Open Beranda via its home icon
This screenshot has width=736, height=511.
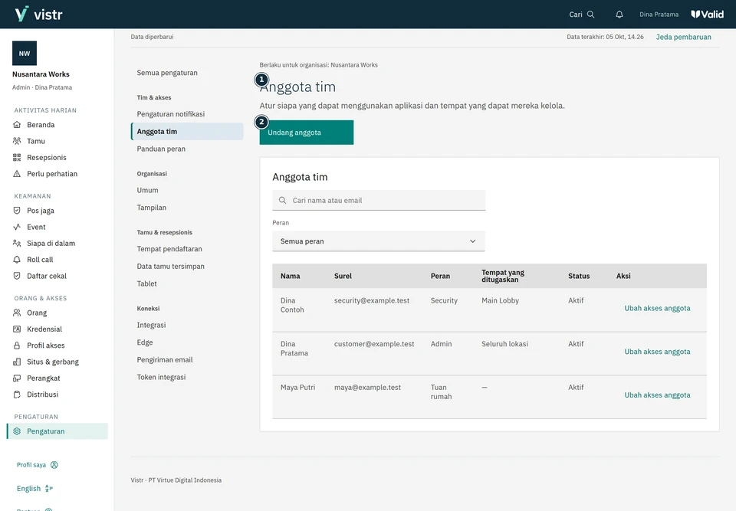coord(17,125)
